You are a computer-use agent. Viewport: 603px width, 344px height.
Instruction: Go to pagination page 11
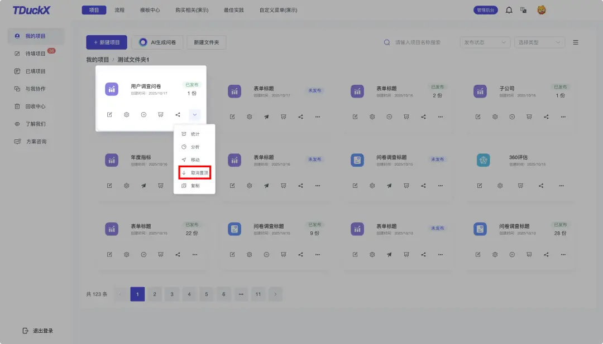tap(258, 294)
